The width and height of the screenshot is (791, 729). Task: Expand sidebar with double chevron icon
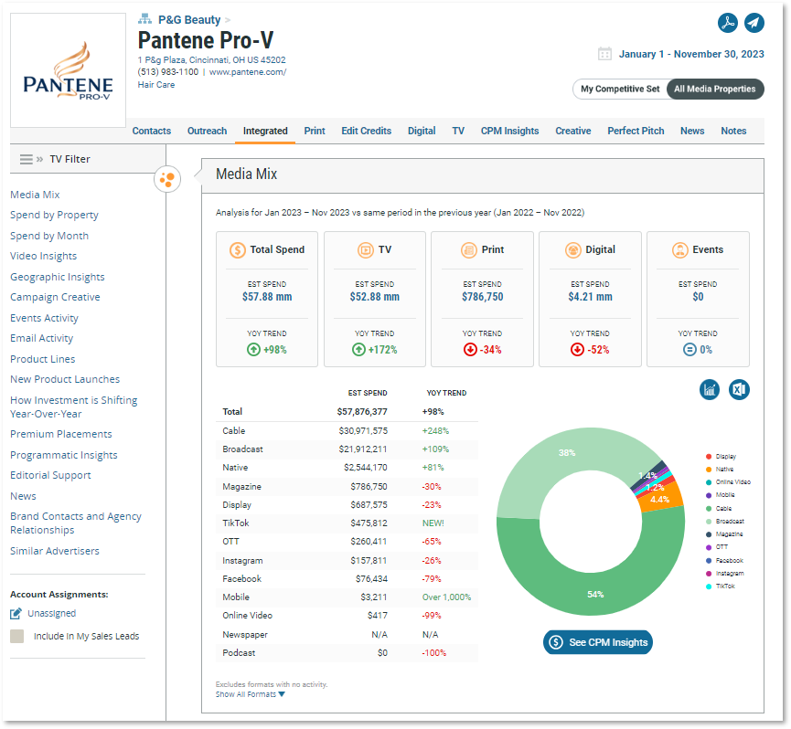(x=39, y=159)
